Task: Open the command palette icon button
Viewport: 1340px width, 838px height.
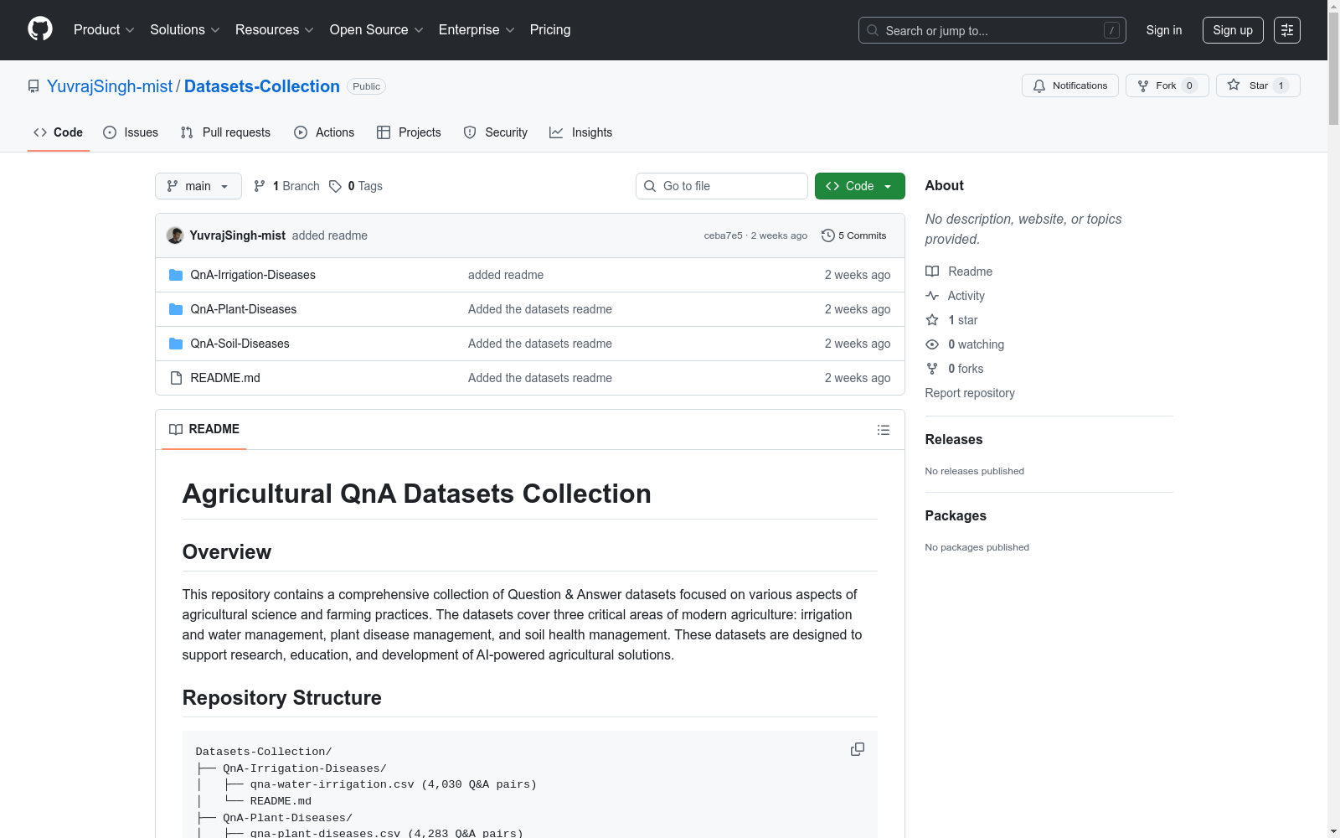Action: 1287,30
